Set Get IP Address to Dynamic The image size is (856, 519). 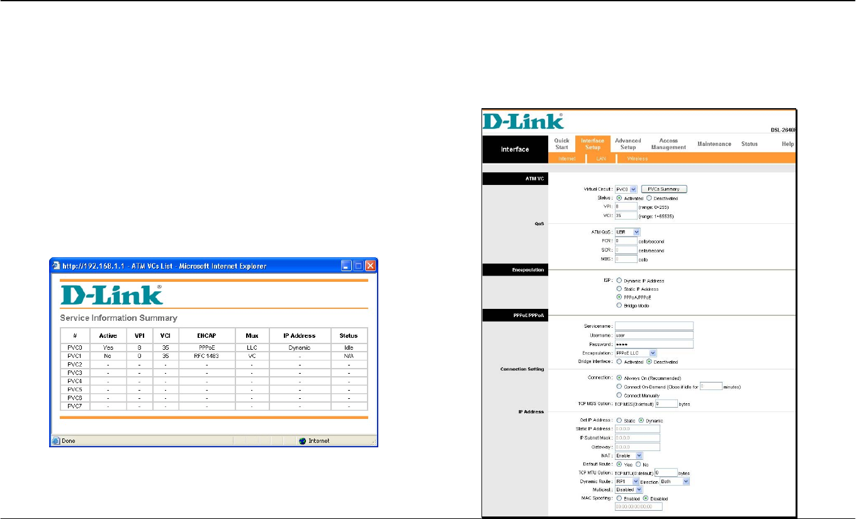[x=641, y=420]
